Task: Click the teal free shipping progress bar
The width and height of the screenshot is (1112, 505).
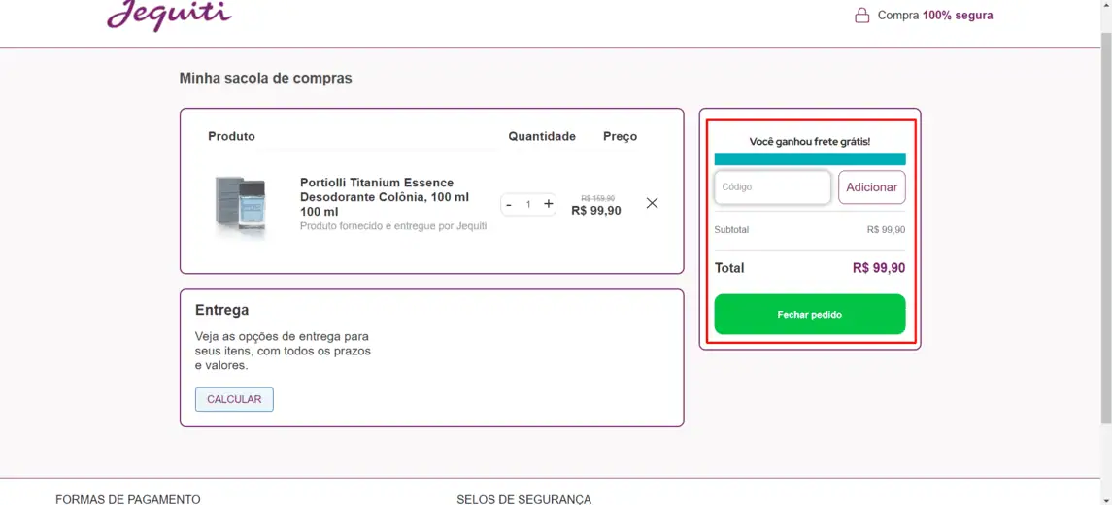Action: [809, 159]
